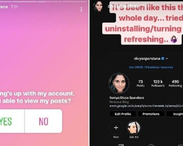Vote NO in the story poll

point(43,121)
